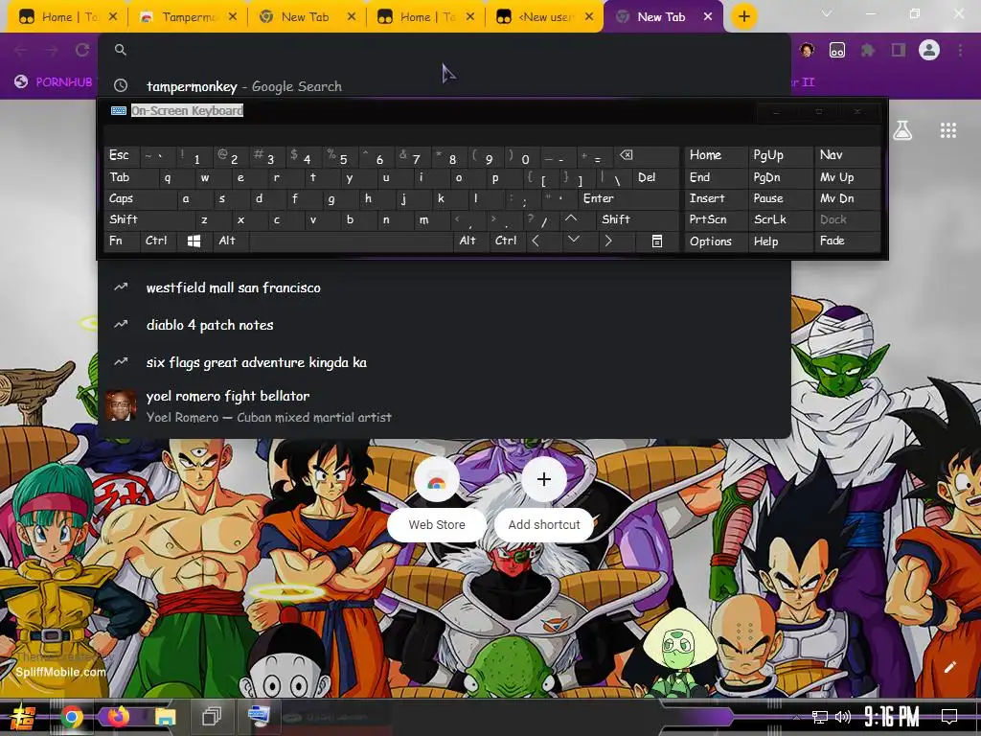Click the Mv Up key
This screenshot has width=981, height=736.
tap(847, 177)
